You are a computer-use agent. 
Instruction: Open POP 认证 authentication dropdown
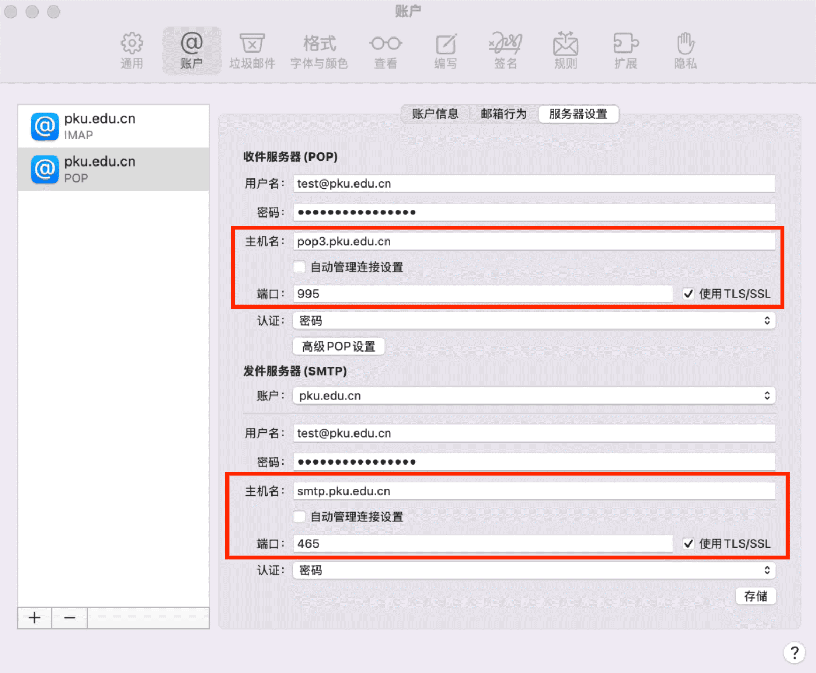534,320
